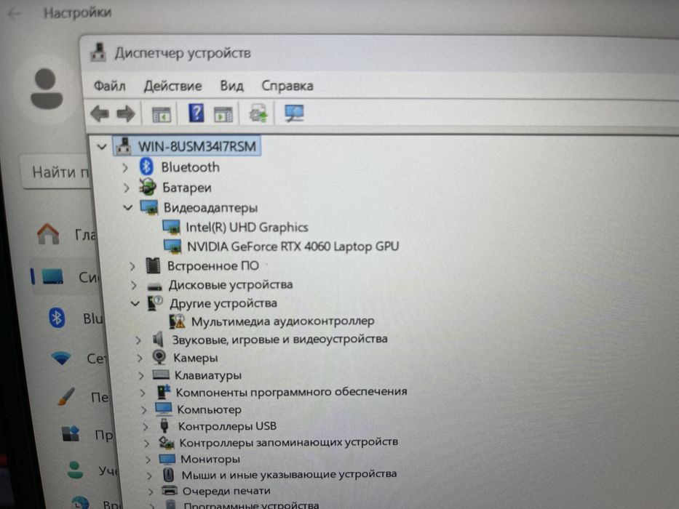Open the accounts person icon in Настройки sidebar
The image size is (679, 509).
point(76,470)
